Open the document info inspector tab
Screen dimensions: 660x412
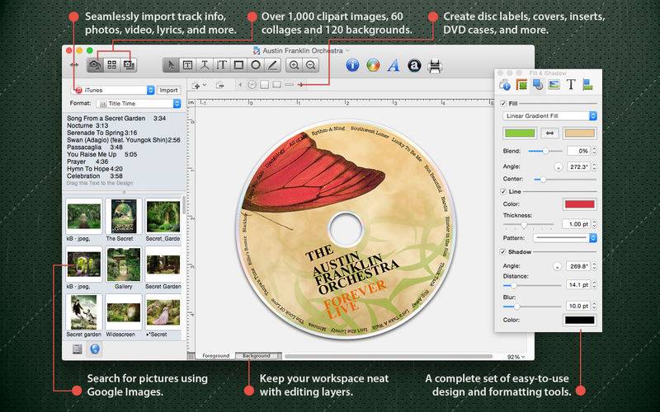[505, 85]
